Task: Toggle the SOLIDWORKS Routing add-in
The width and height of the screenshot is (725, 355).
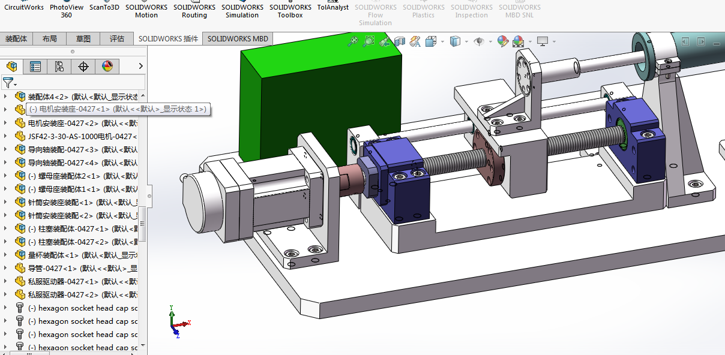Action: 194,11
